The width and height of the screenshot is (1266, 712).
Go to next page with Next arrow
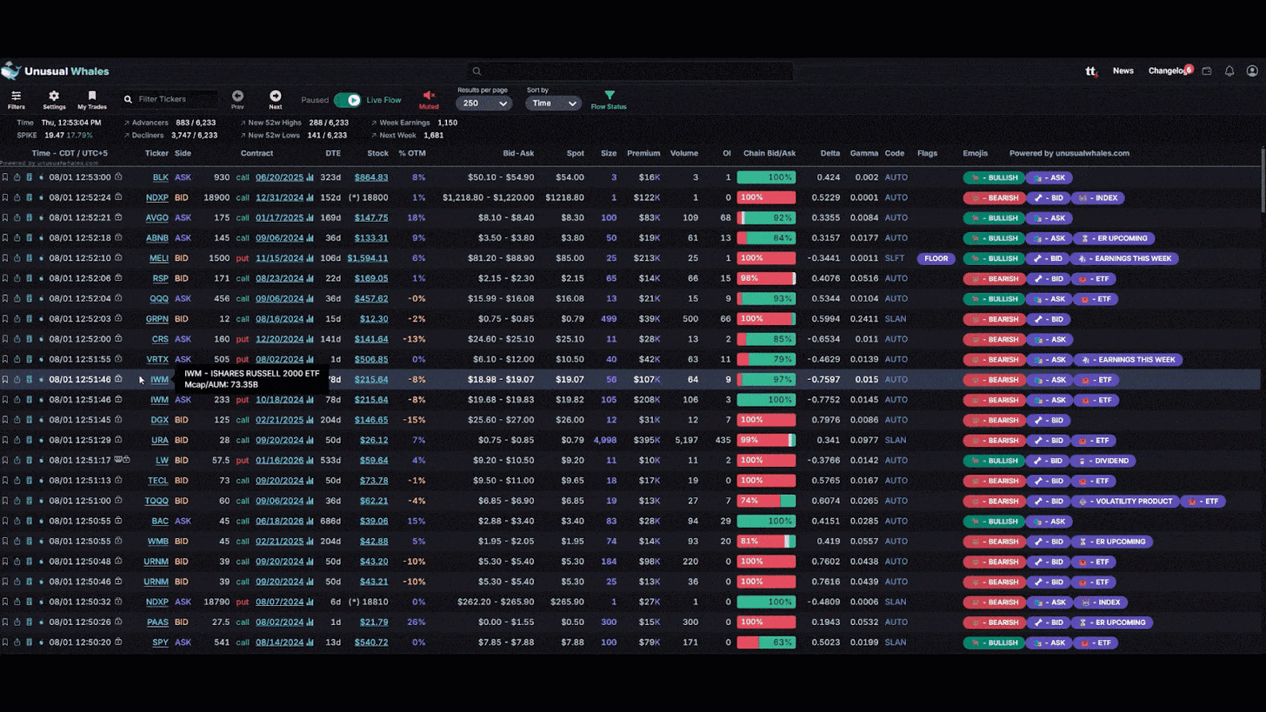276,96
